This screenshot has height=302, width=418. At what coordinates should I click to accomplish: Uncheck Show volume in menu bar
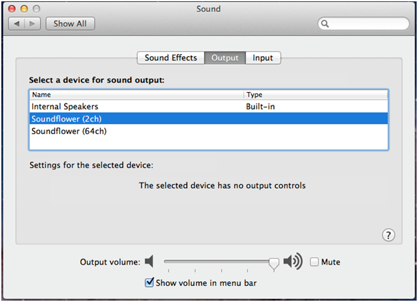click(x=149, y=282)
